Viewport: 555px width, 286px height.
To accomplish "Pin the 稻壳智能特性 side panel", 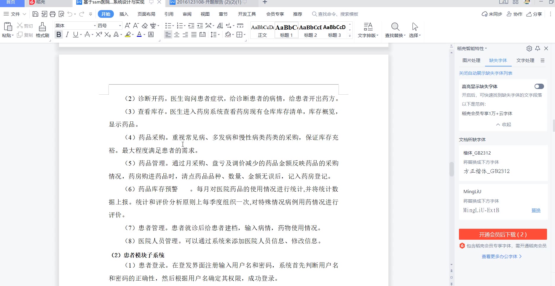I will click(x=538, y=48).
